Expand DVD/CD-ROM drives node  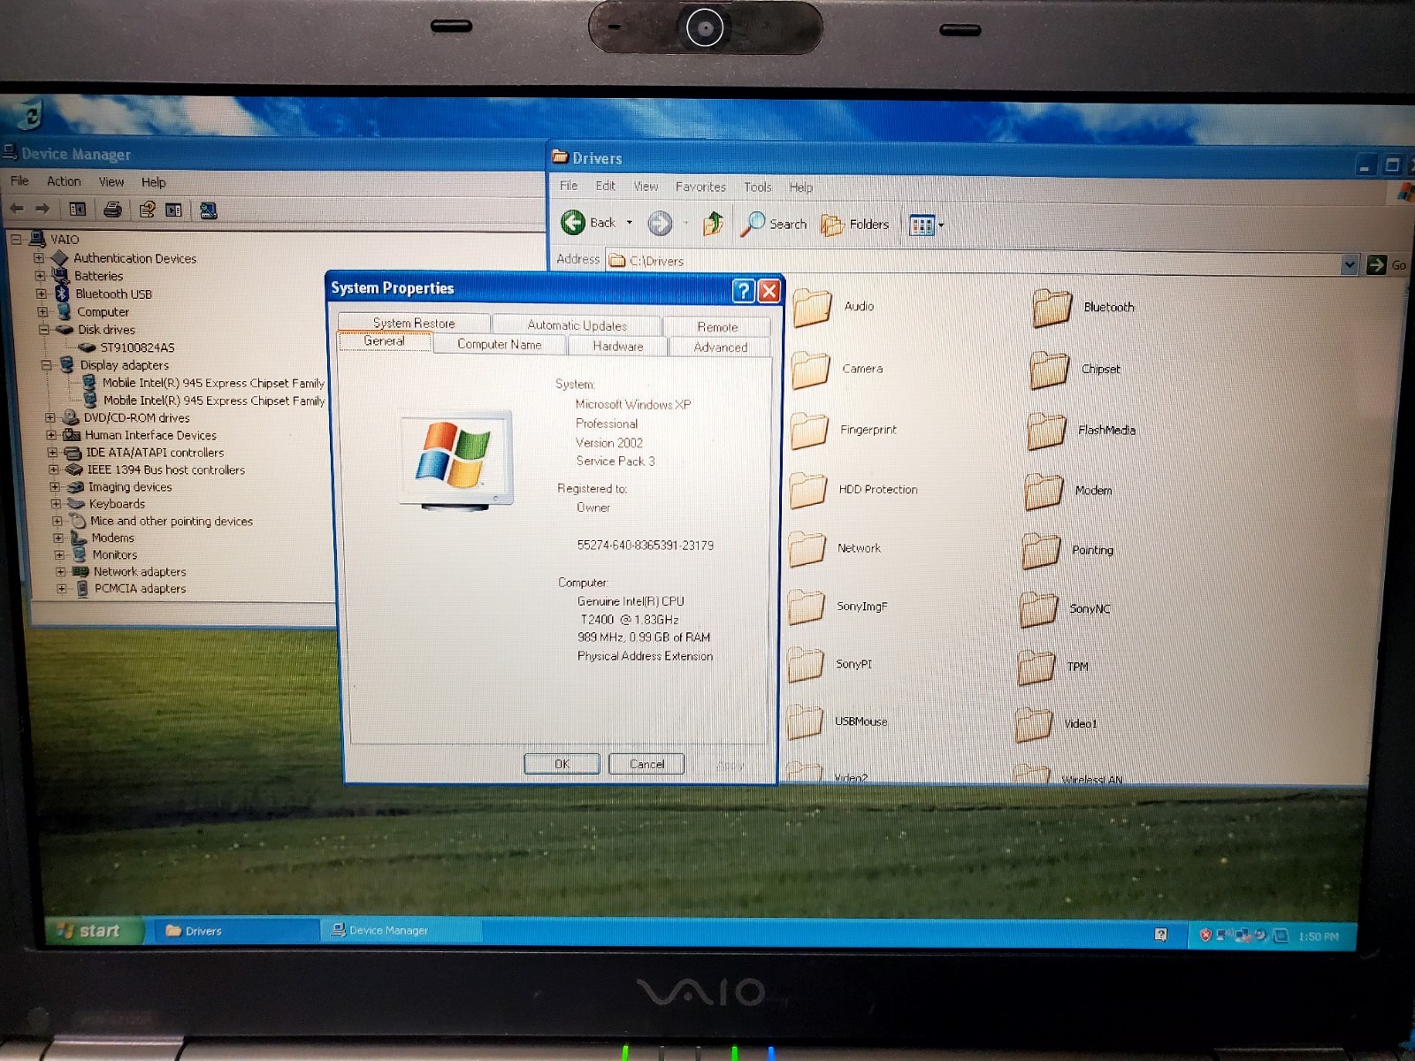tap(50, 417)
